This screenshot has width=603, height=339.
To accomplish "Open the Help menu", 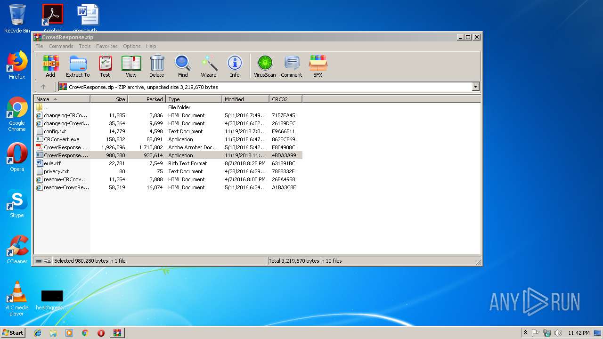I will pos(151,46).
